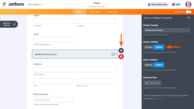The height and width of the screenshot is (109, 194).
Task: Click the Add Collaborators button
Action: point(158,5)
